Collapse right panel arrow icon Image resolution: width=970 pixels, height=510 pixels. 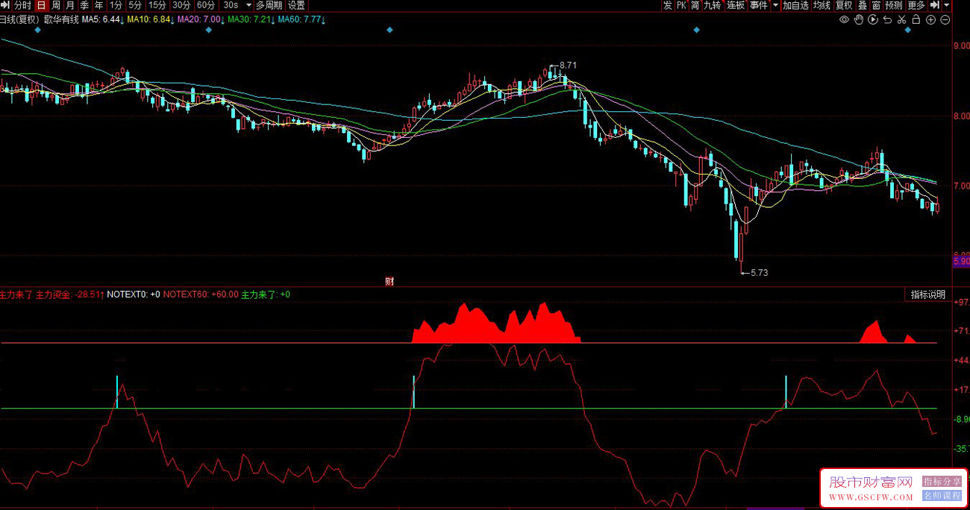tap(934, 5)
